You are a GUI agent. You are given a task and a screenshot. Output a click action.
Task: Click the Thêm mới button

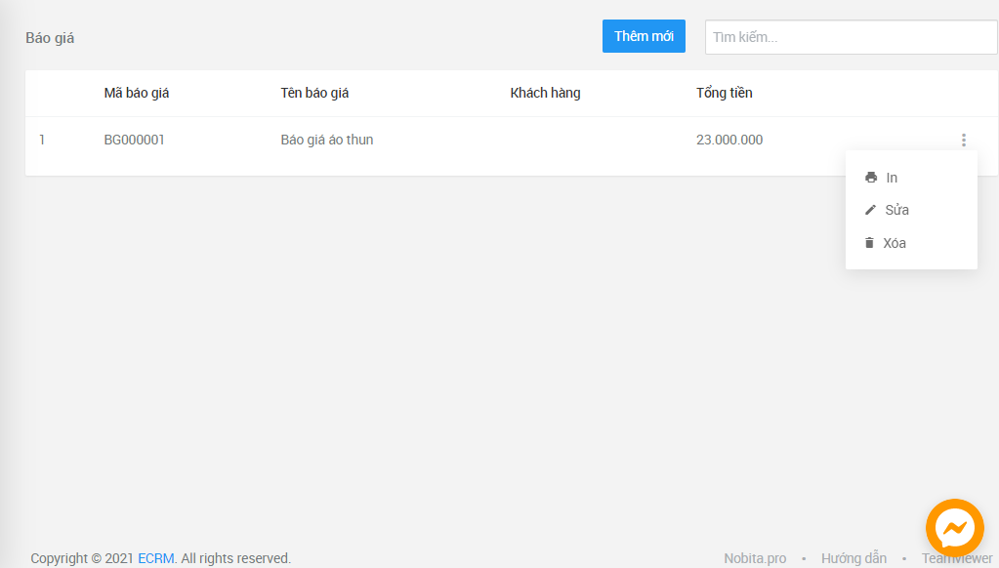click(644, 36)
